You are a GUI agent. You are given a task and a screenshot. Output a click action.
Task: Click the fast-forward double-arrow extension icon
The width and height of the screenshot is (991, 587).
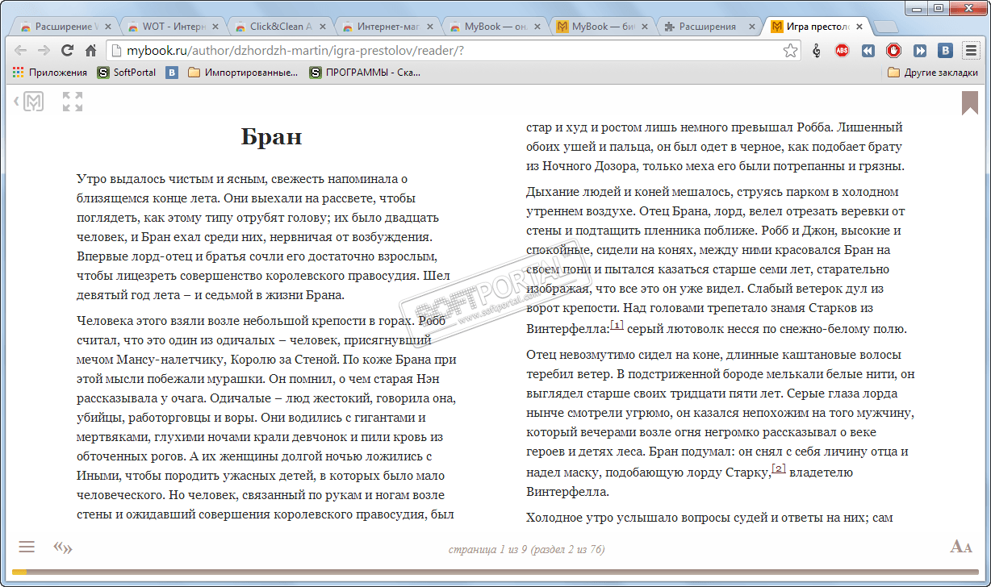coord(919,51)
